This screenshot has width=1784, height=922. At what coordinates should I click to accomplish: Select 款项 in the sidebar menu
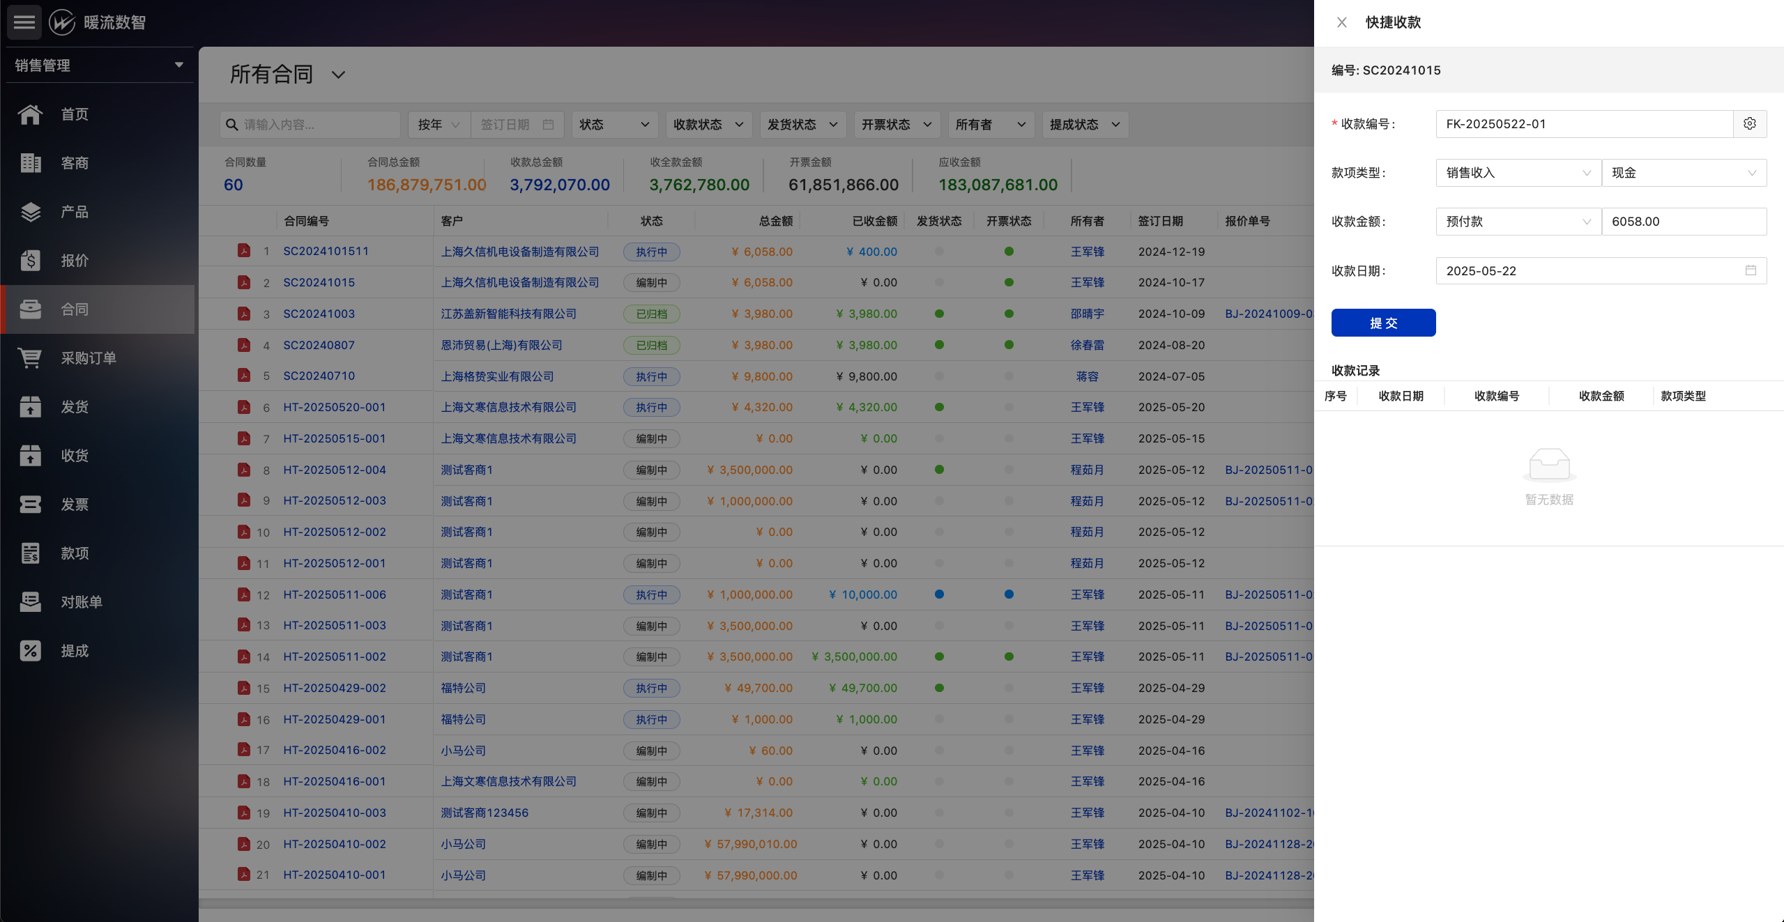[x=75, y=553]
